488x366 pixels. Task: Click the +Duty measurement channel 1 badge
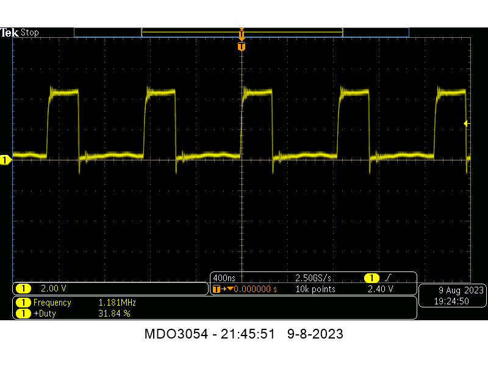(x=23, y=314)
